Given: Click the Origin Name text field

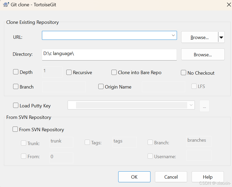Looking at the screenshot, I should (x=164, y=87).
